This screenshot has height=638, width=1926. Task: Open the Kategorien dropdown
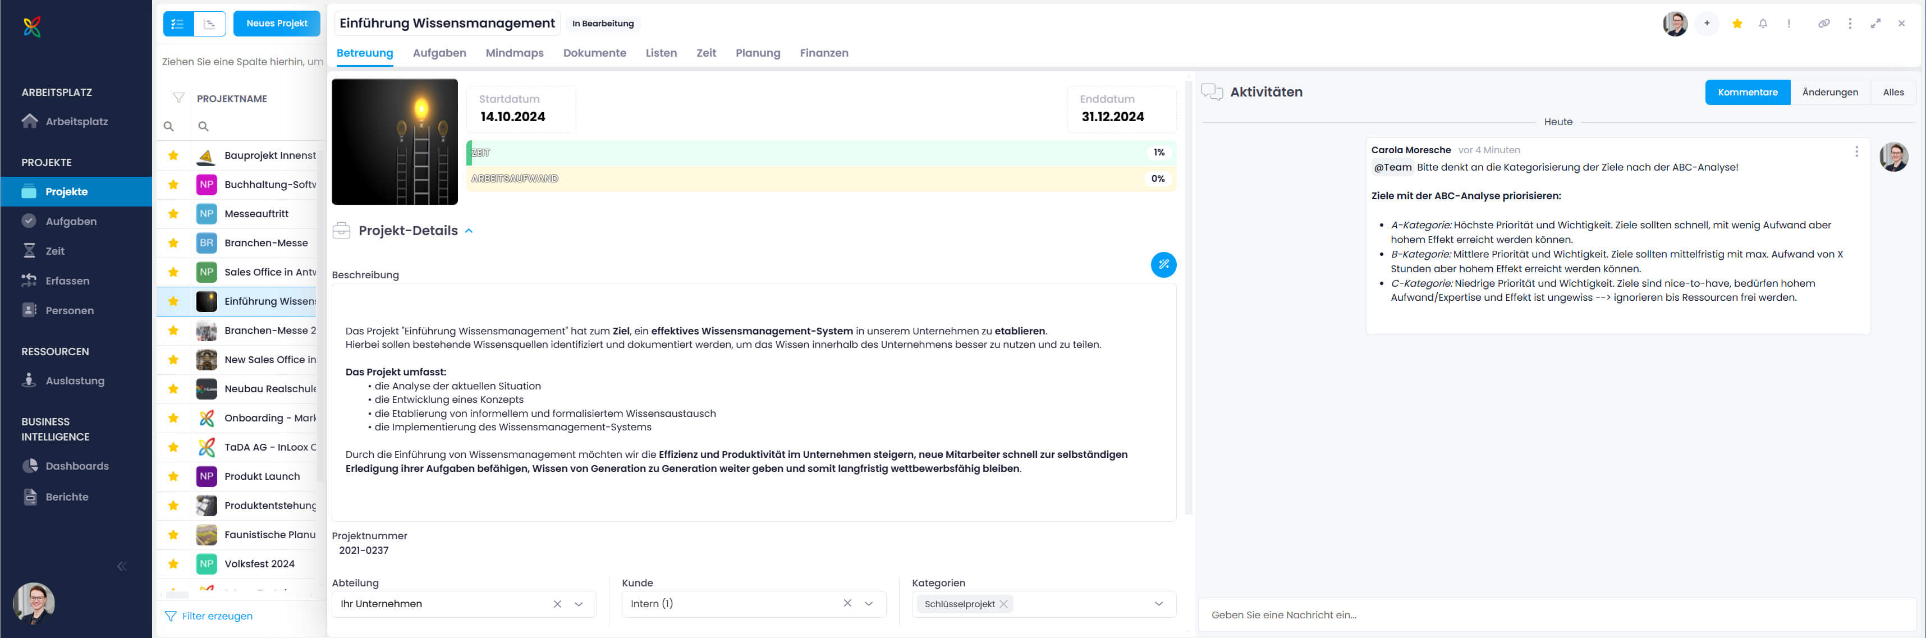1159,604
